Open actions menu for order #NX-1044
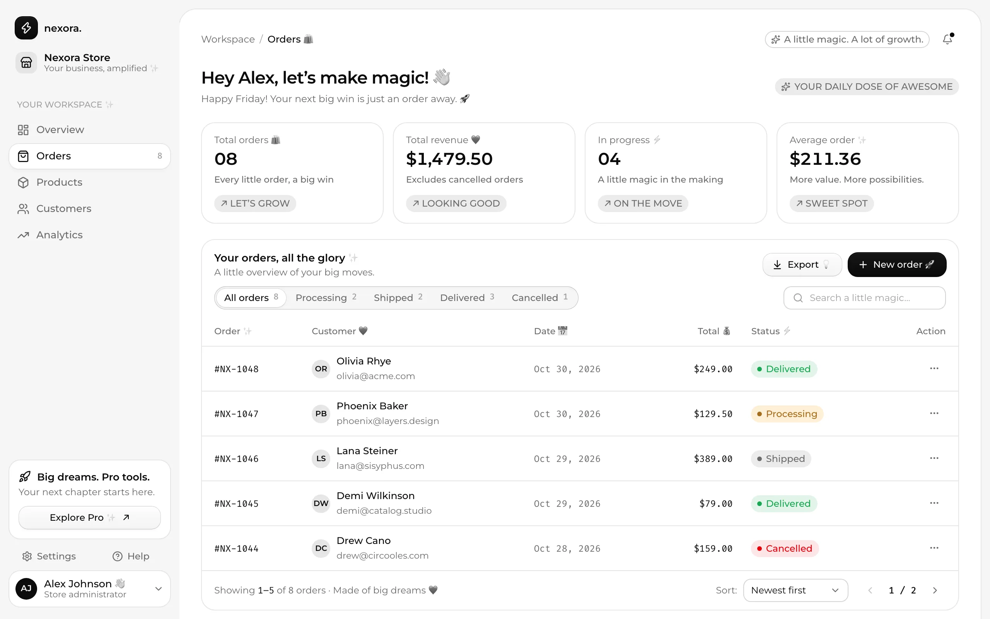The height and width of the screenshot is (619, 990). coord(934,548)
